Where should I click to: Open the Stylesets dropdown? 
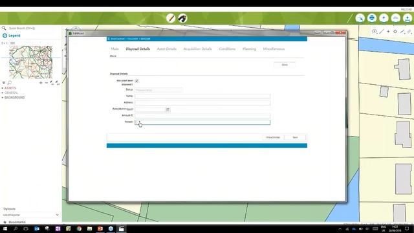point(31,215)
